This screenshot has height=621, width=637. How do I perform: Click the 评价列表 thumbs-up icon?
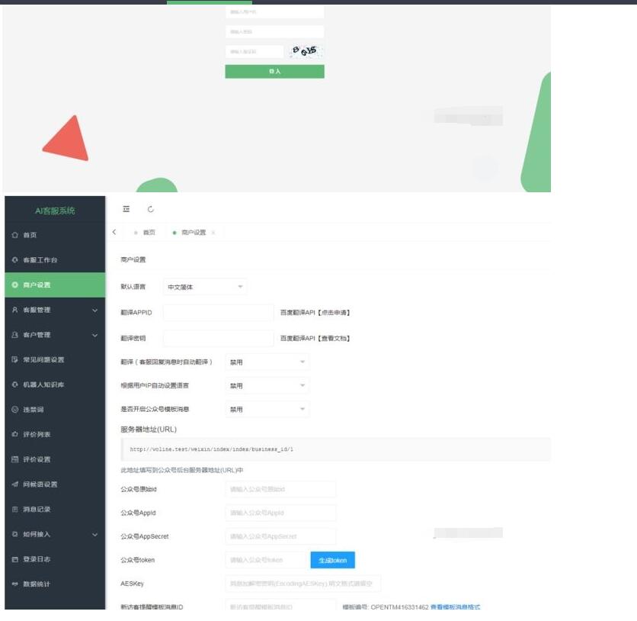coord(14,434)
